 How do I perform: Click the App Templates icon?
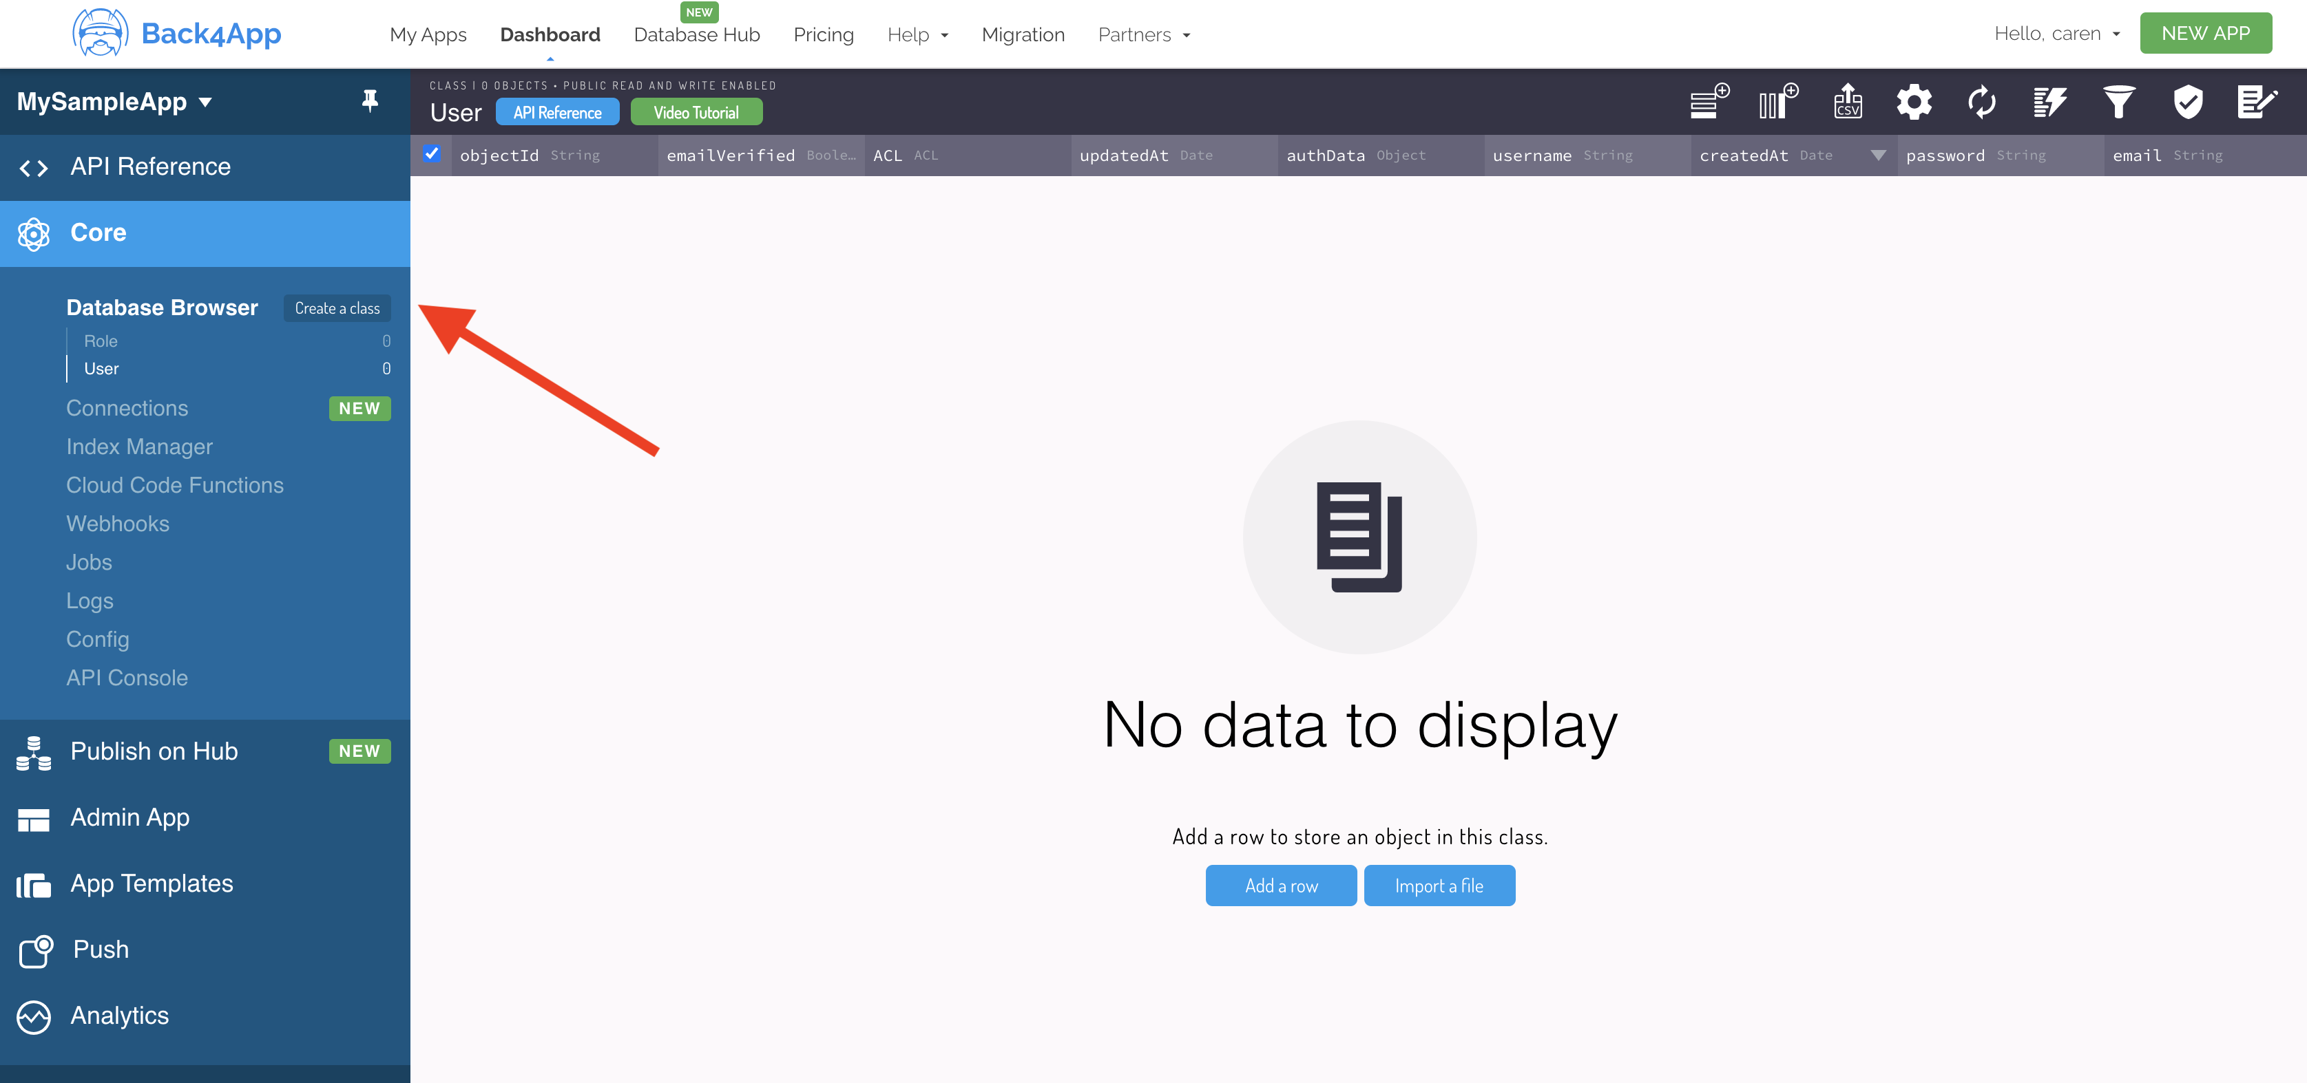(34, 886)
